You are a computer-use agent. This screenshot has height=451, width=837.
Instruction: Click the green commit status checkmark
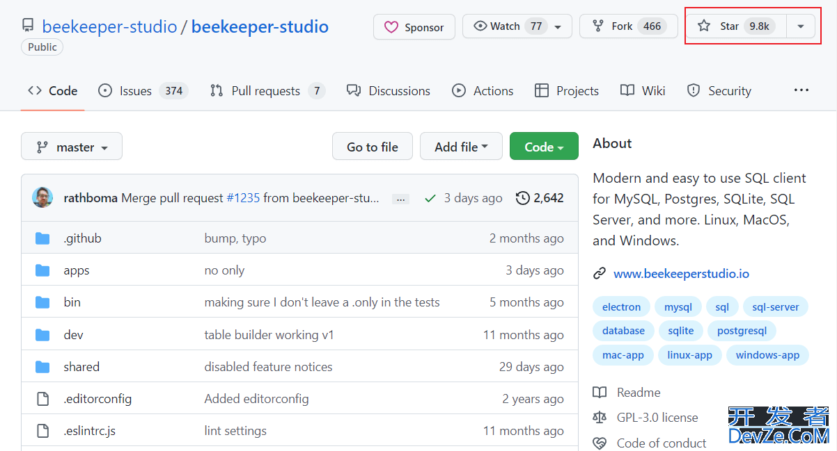[430, 198]
